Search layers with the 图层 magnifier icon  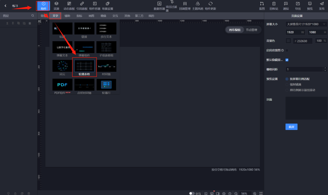pos(32,16)
